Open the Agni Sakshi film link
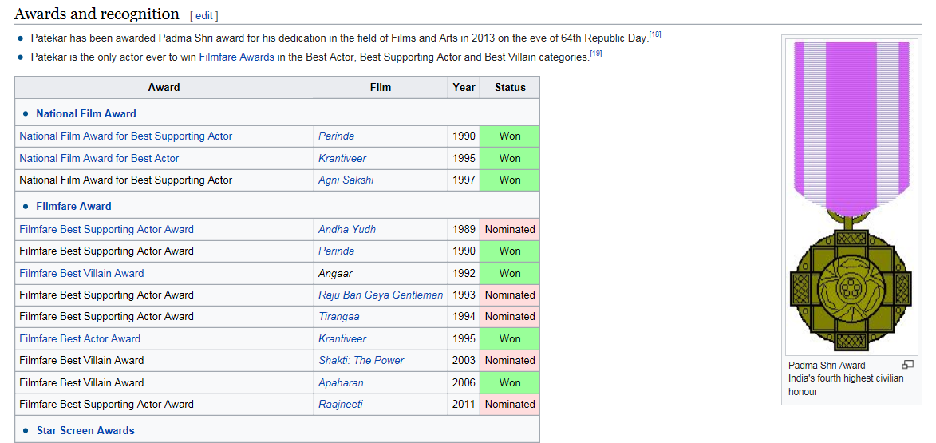Screen dimensions: 936x443 point(346,180)
